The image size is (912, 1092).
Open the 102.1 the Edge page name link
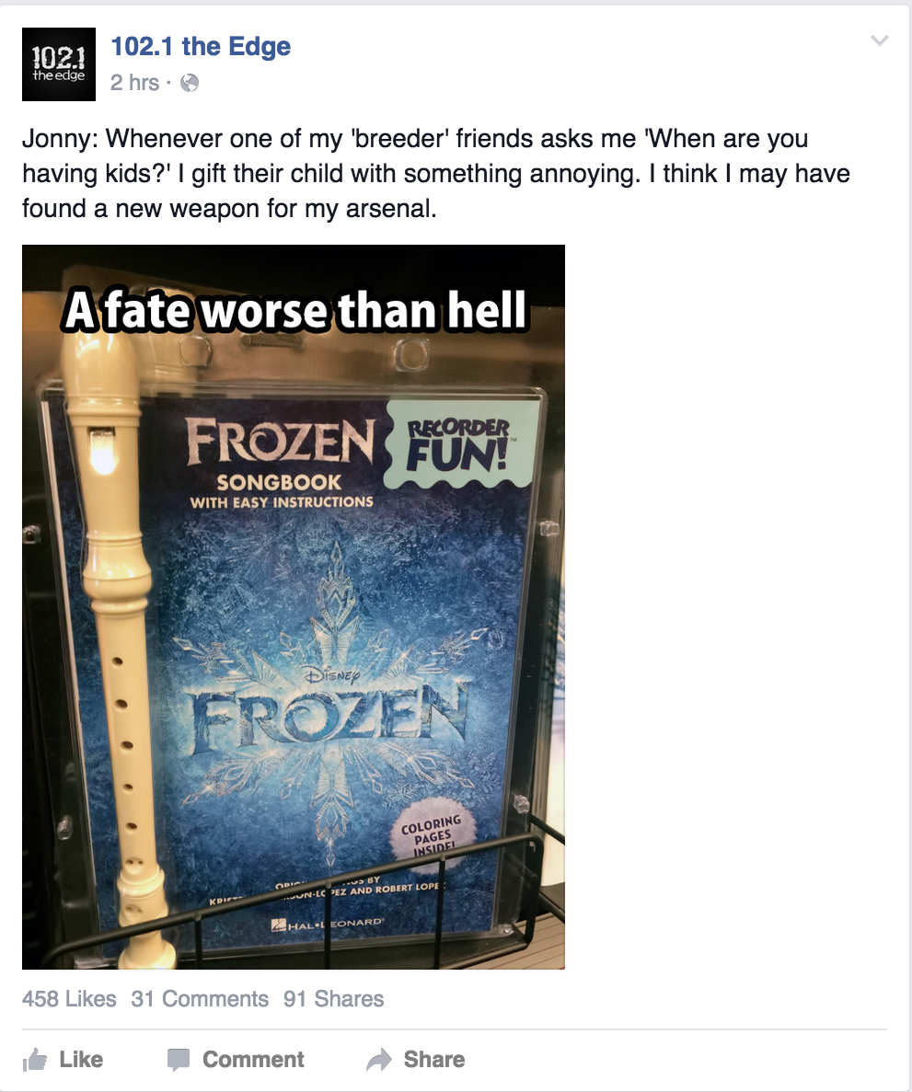(x=201, y=47)
